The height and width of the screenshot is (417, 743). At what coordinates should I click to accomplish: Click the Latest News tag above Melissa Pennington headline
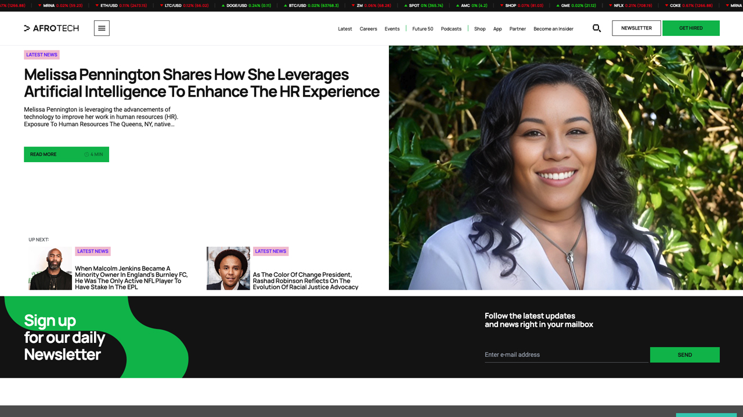pyautogui.click(x=42, y=55)
